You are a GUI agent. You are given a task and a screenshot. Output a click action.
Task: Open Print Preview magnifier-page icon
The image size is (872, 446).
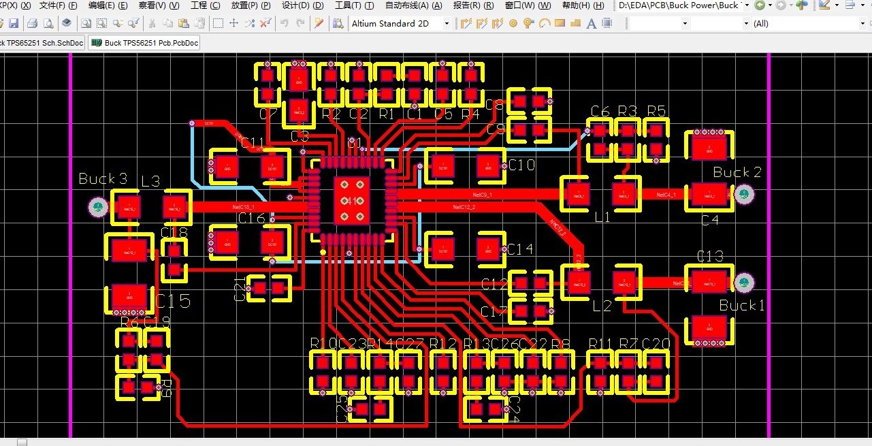[x=48, y=23]
